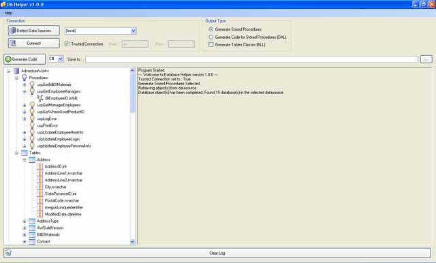Click the Connect button
436x263 pixels.
click(33, 44)
